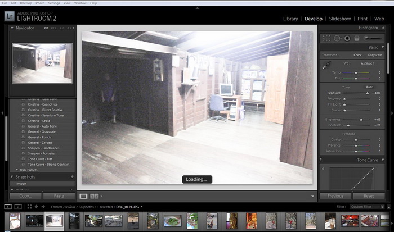Image resolution: width=394 pixels, height=232 pixels.
Task: Select the Adjustment Brush tool
Action: pyautogui.click(x=373, y=38)
